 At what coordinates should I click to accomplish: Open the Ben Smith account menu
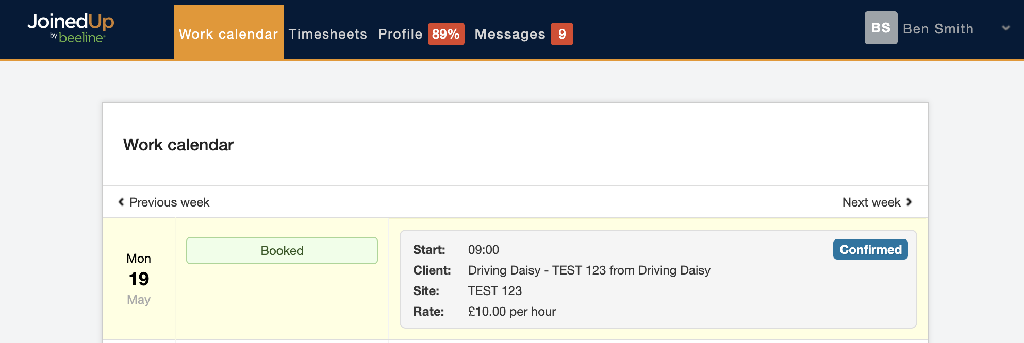point(938,29)
